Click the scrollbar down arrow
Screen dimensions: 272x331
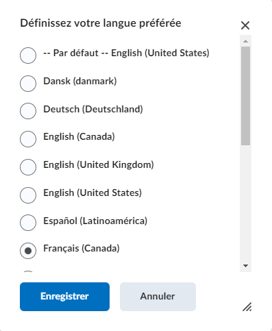245,266
